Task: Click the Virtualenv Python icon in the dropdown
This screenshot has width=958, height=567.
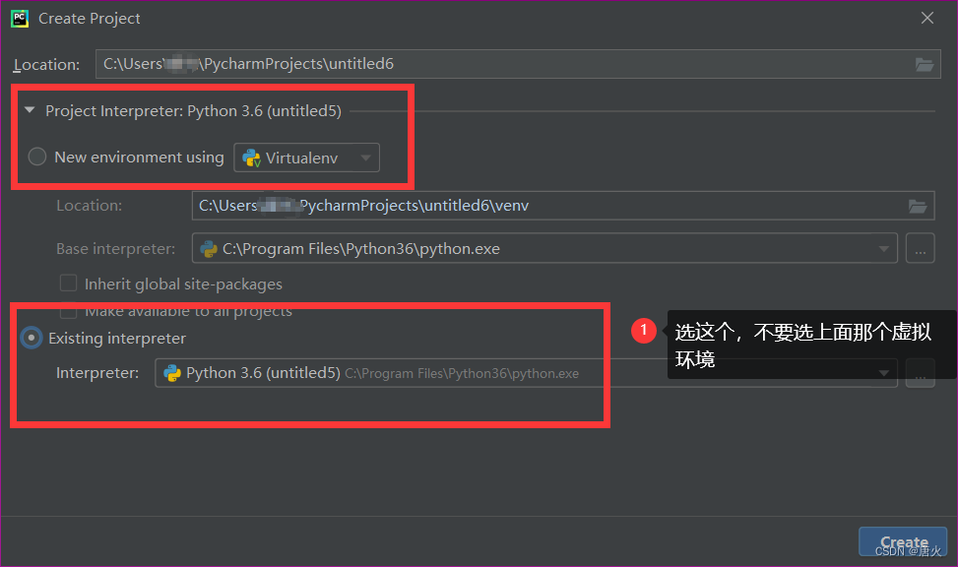Action: 251,158
